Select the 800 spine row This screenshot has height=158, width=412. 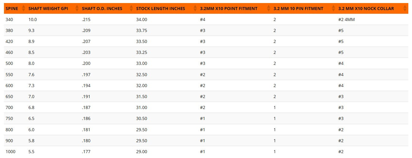coord(206,130)
